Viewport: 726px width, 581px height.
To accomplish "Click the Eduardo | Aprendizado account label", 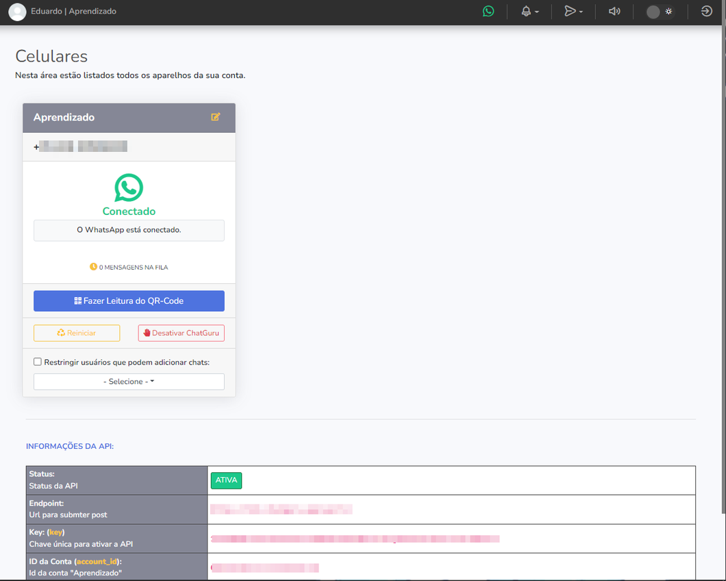I will pyautogui.click(x=73, y=11).
